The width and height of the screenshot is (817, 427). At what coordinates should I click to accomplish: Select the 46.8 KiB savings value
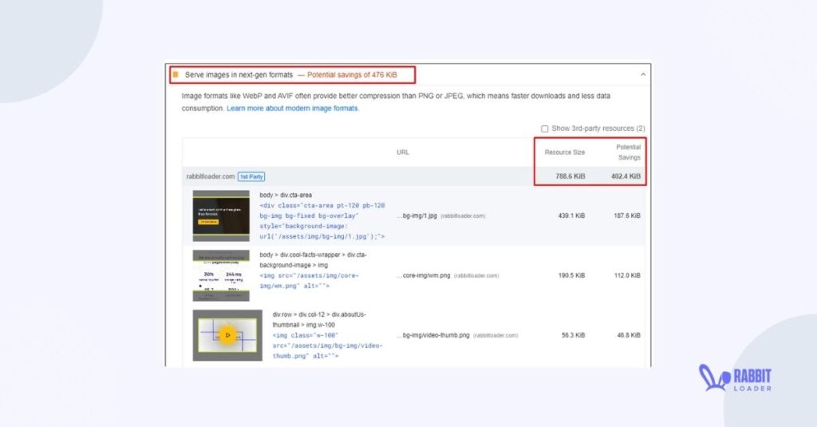click(629, 335)
